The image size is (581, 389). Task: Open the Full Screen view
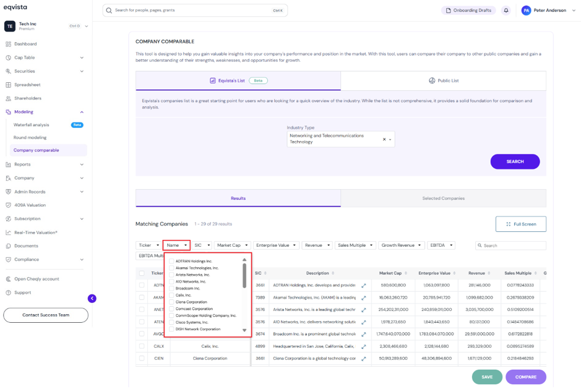[x=520, y=224]
